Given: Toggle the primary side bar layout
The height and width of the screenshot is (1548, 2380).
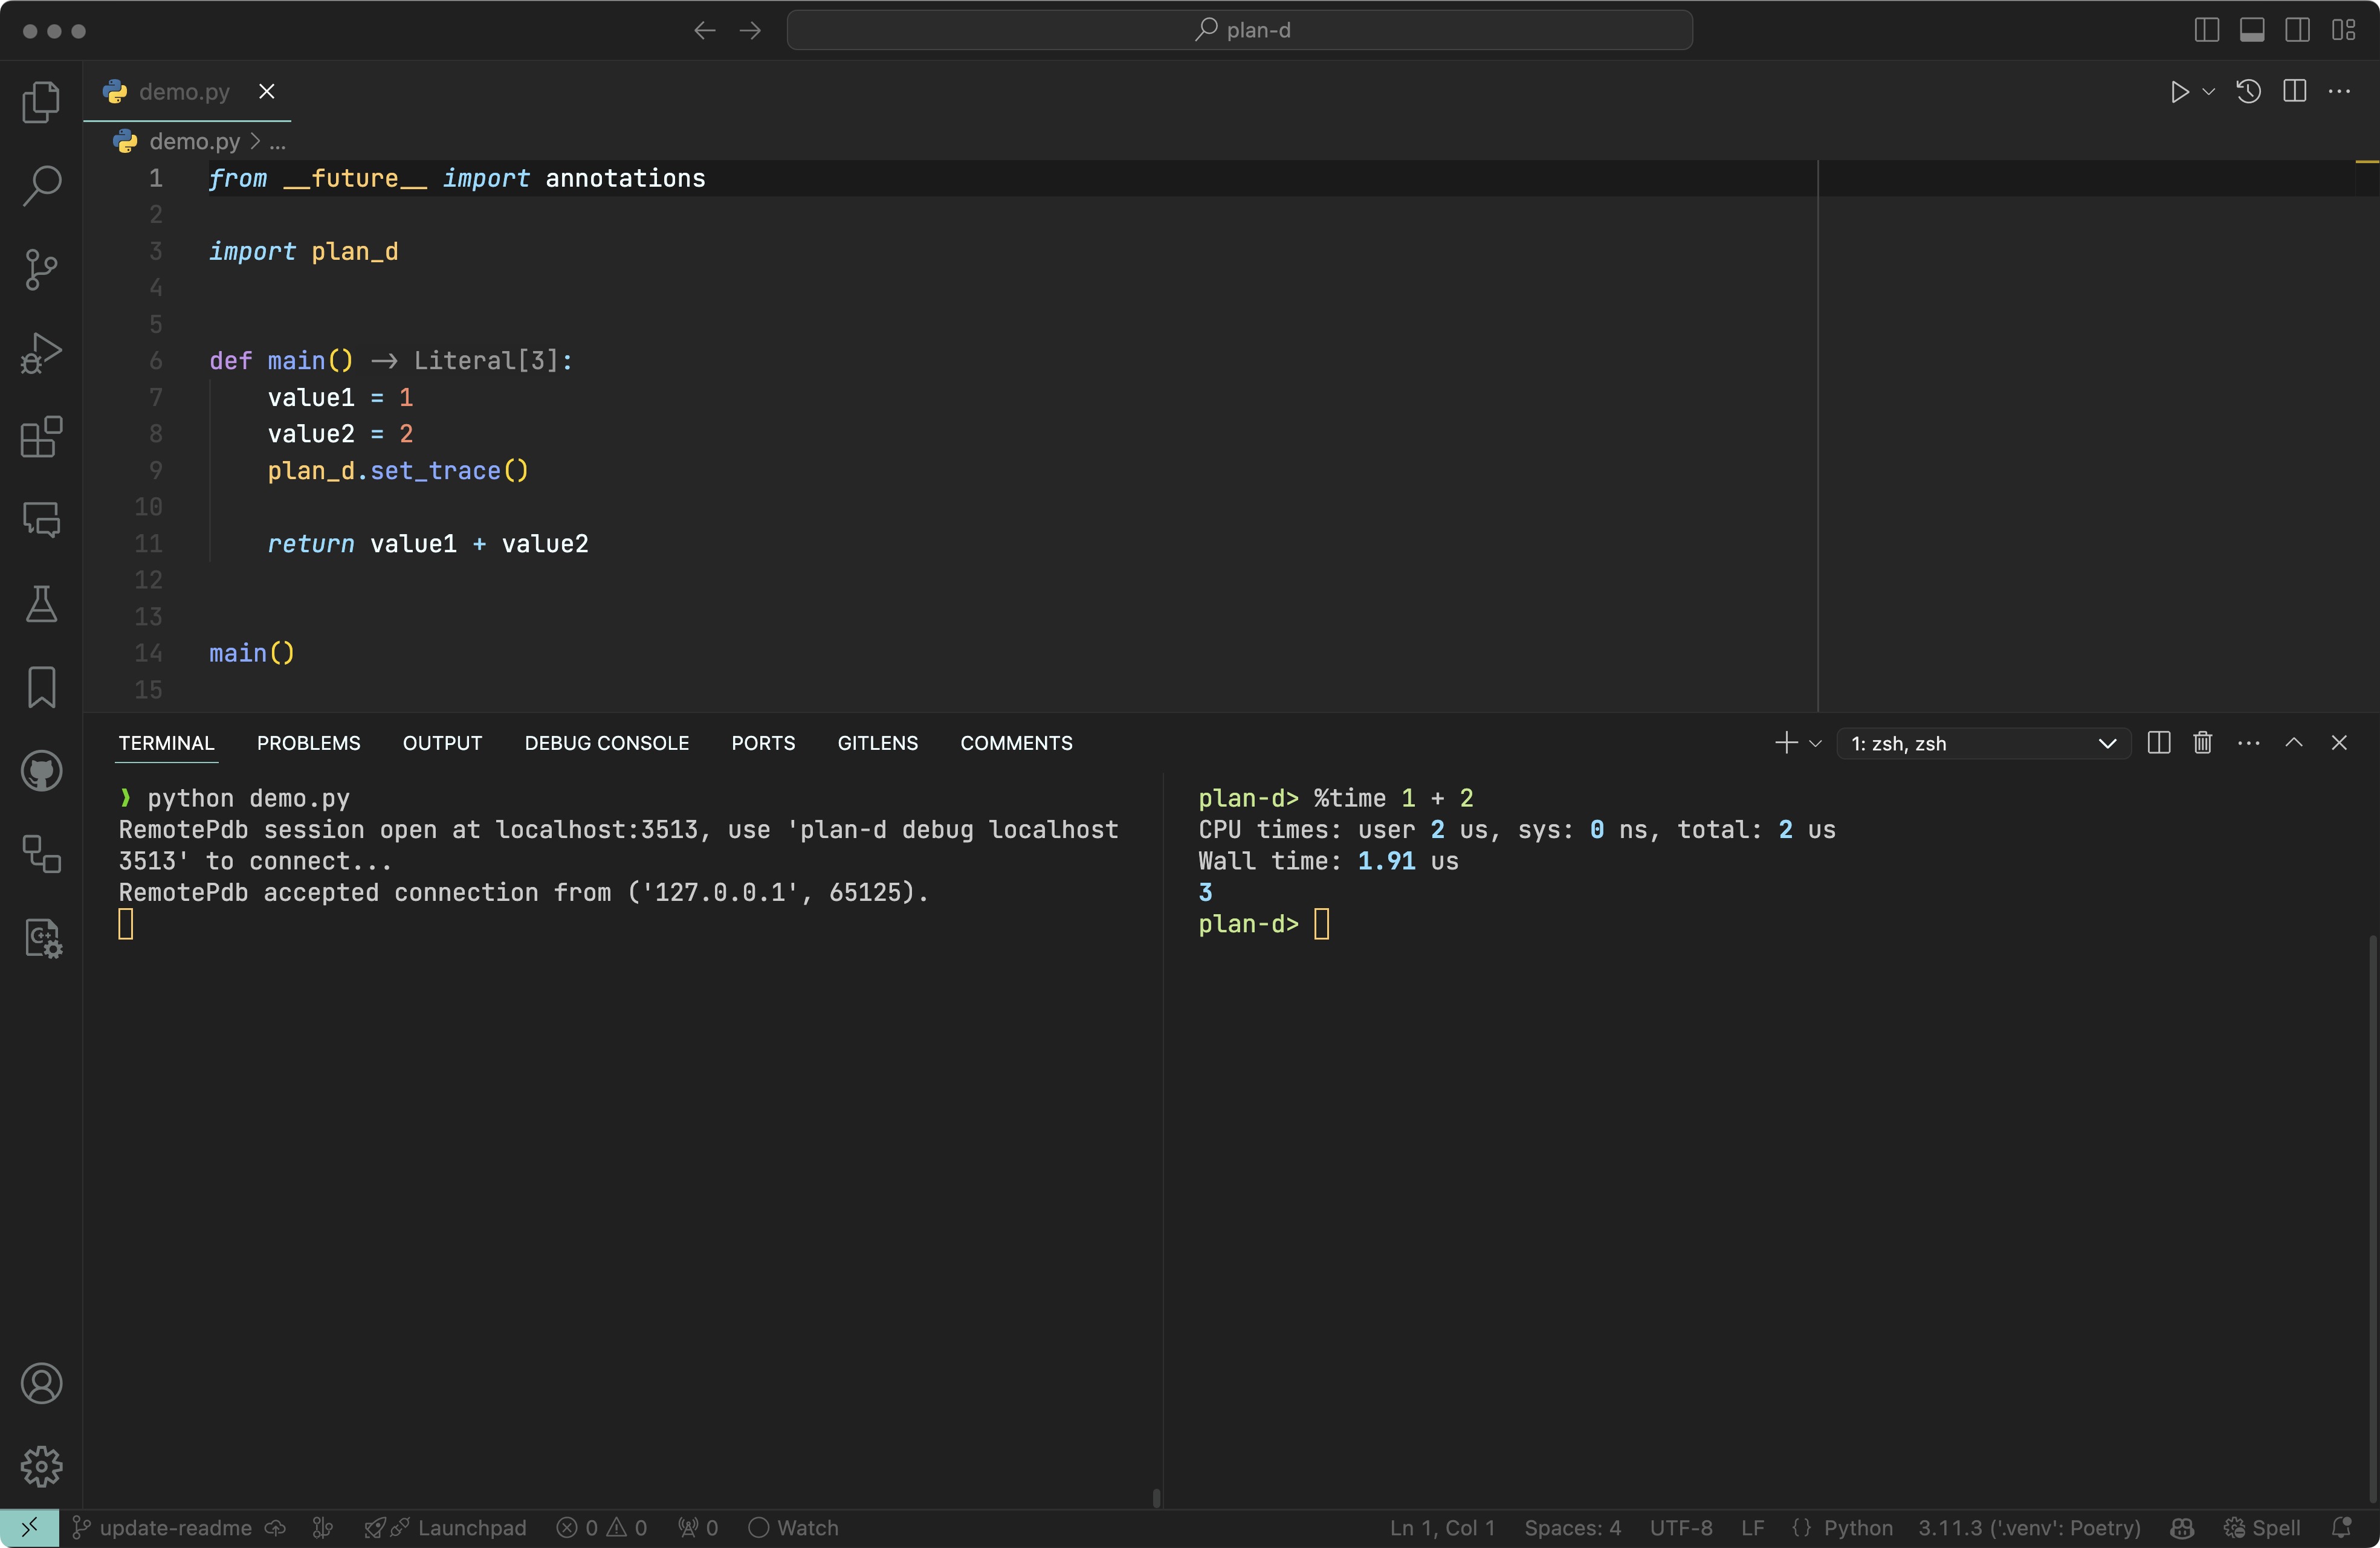Looking at the screenshot, I should [x=2206, y=30].
